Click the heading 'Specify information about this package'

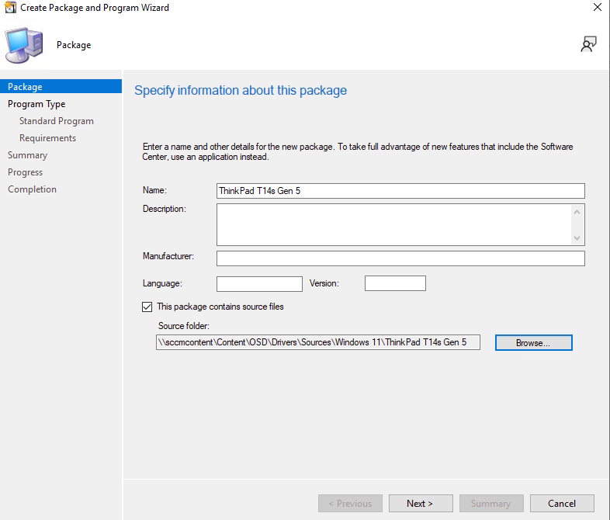coord(241,90)
